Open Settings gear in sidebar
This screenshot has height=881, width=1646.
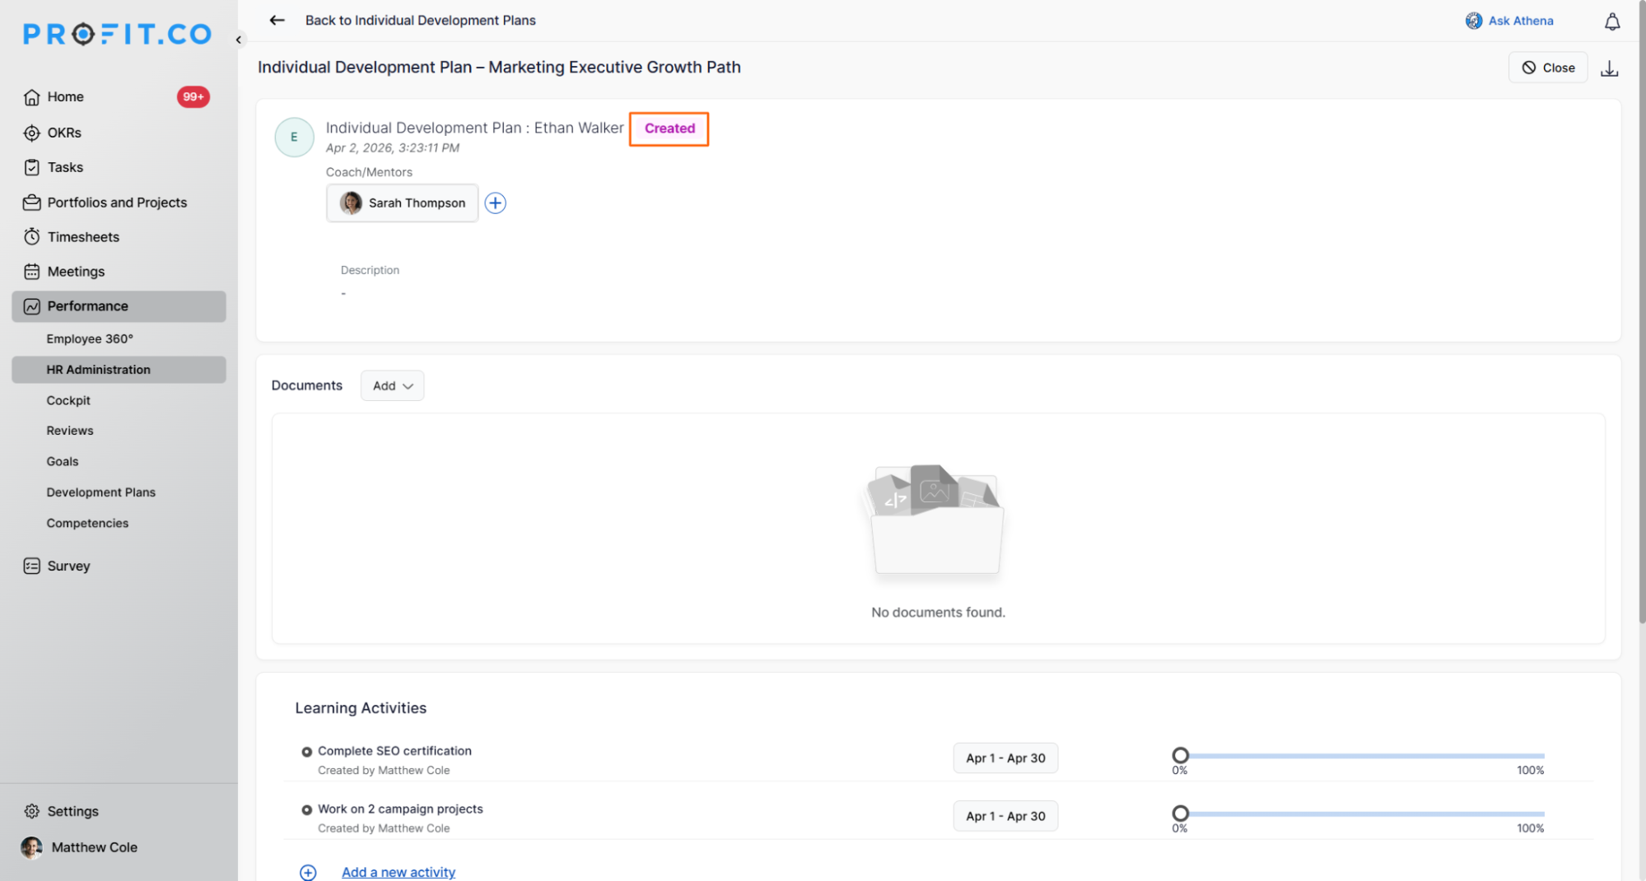point(32,811)
